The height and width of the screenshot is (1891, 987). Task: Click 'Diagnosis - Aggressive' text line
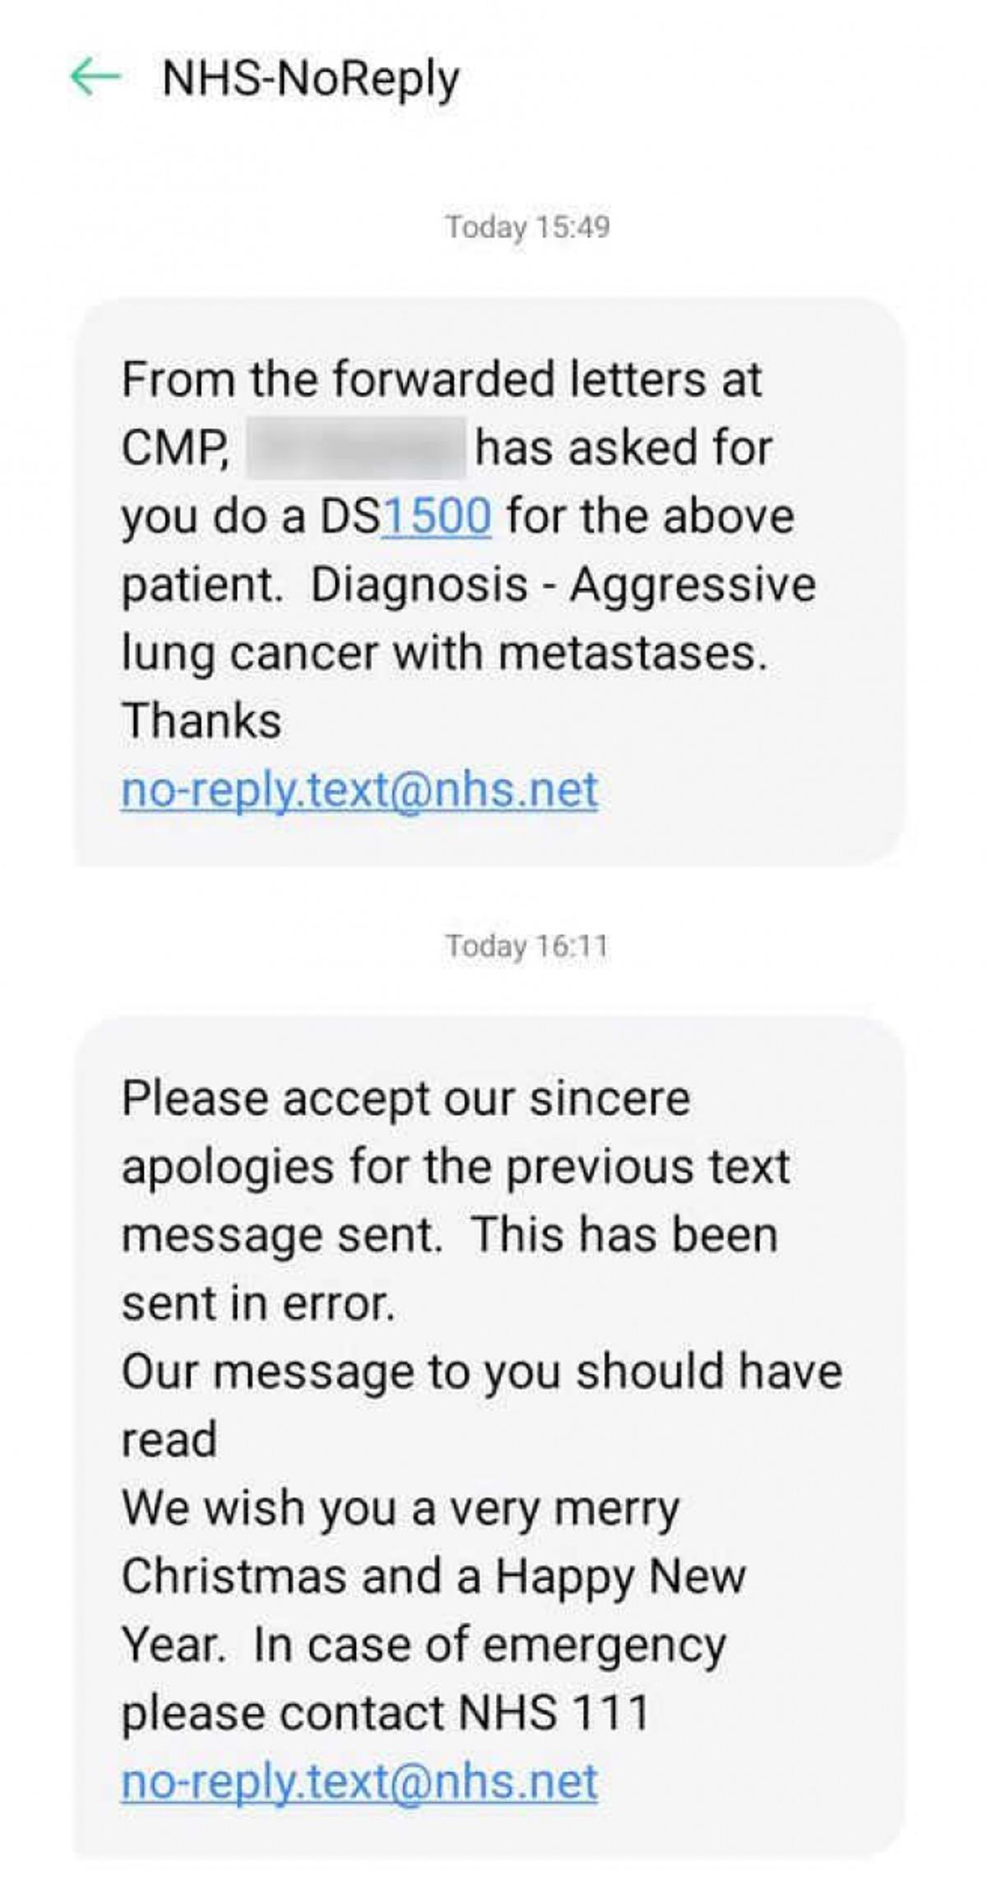[563, 585]
